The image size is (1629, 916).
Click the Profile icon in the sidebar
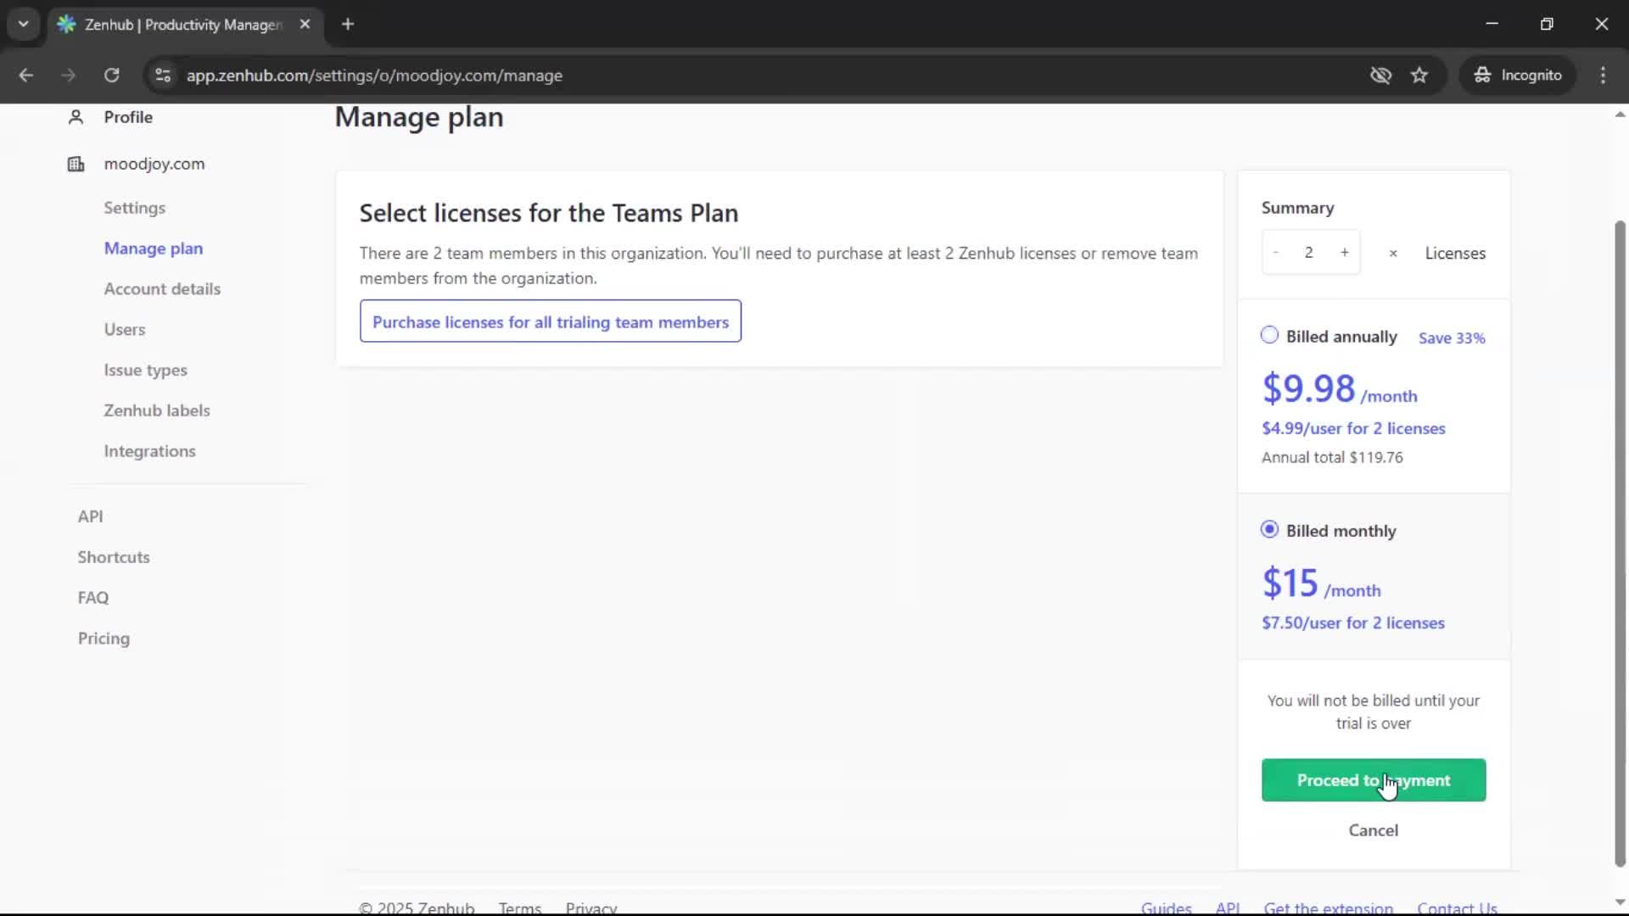(76, 117)
